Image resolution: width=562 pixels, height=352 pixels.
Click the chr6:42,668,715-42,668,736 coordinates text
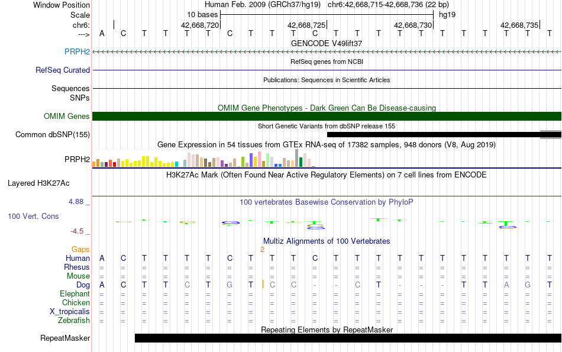(x=388, y=5)
